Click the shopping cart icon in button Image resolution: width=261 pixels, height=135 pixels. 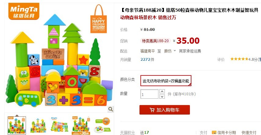pos(152,110)
